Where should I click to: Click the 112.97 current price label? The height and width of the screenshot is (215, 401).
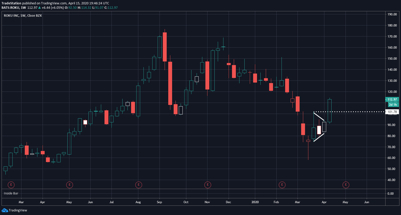pyautogui.click(x=392, y=100)
